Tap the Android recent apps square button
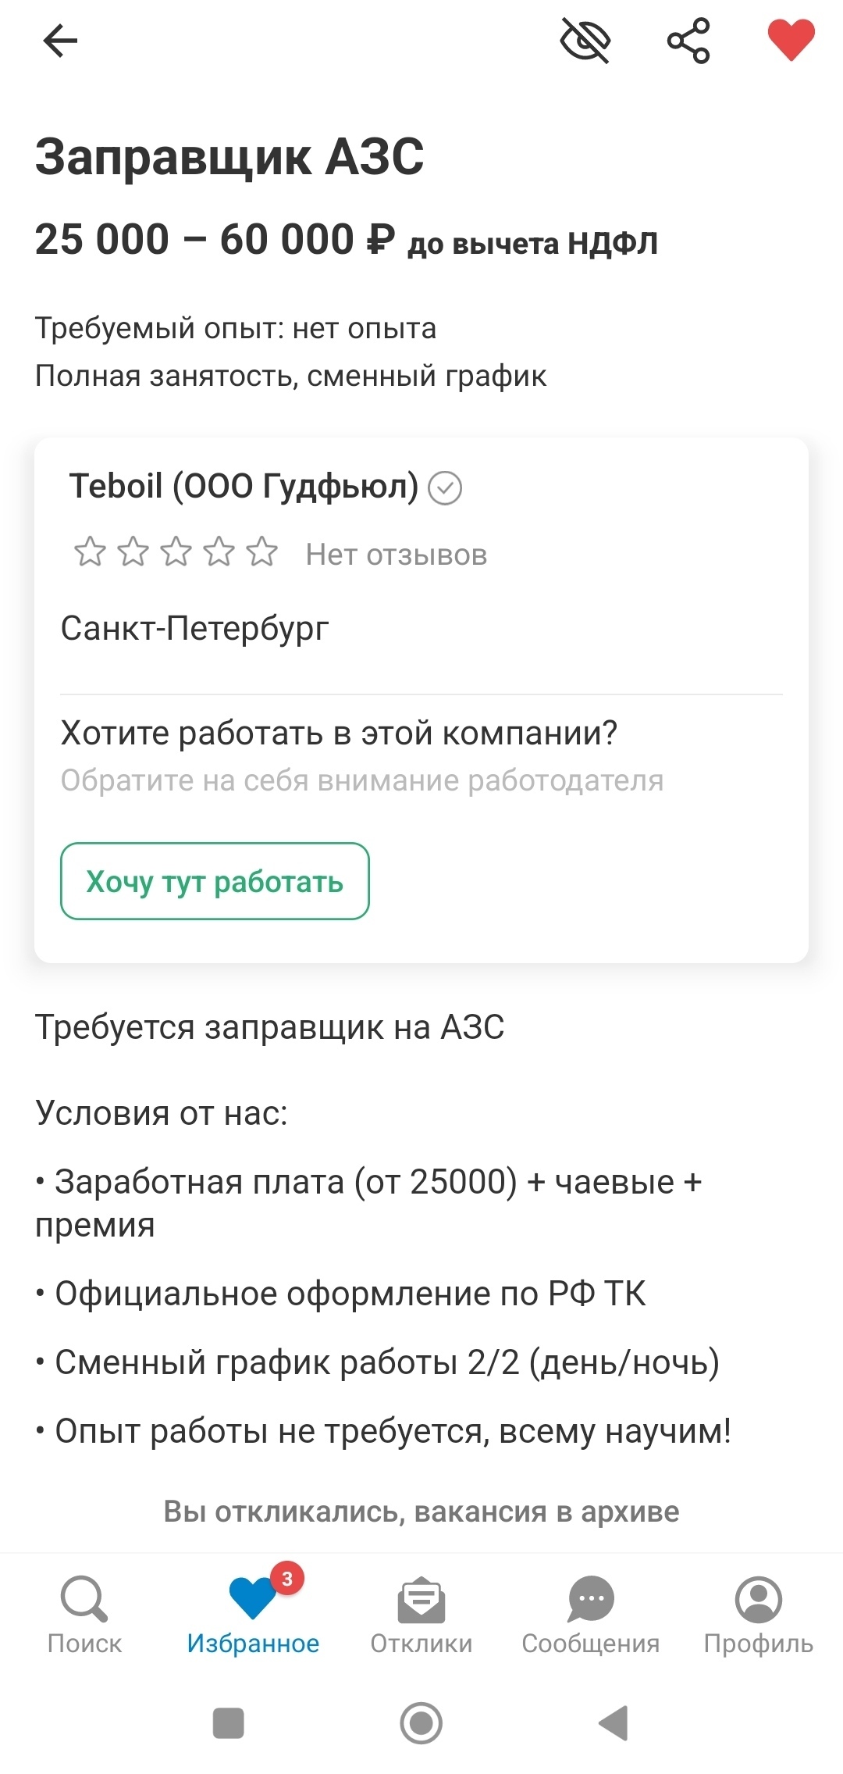The height and width of the screenshot is (1774, 843). point(229,1723)
